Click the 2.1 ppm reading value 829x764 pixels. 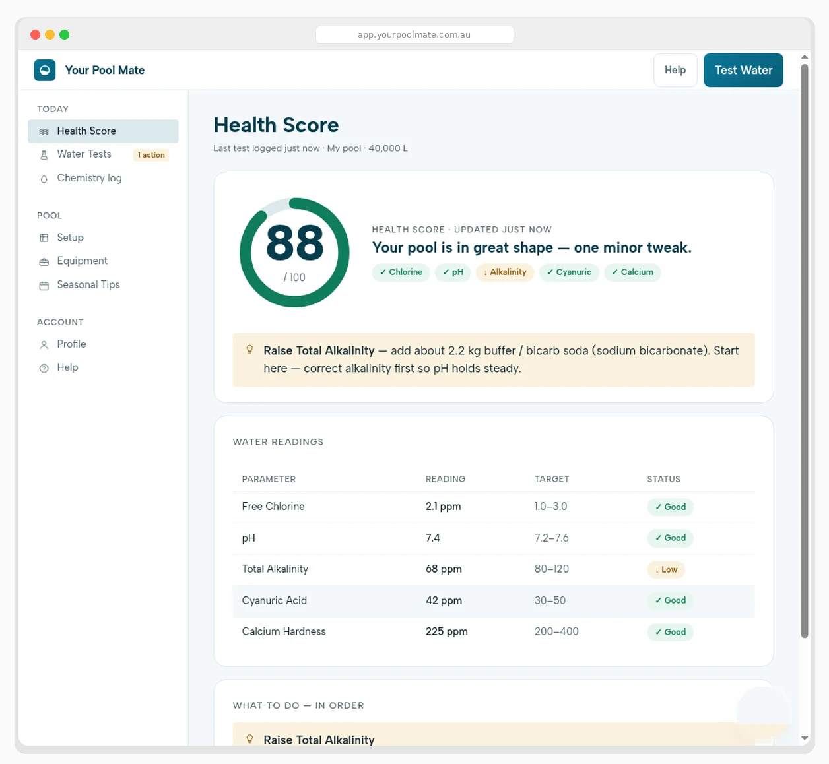(444, 506)
